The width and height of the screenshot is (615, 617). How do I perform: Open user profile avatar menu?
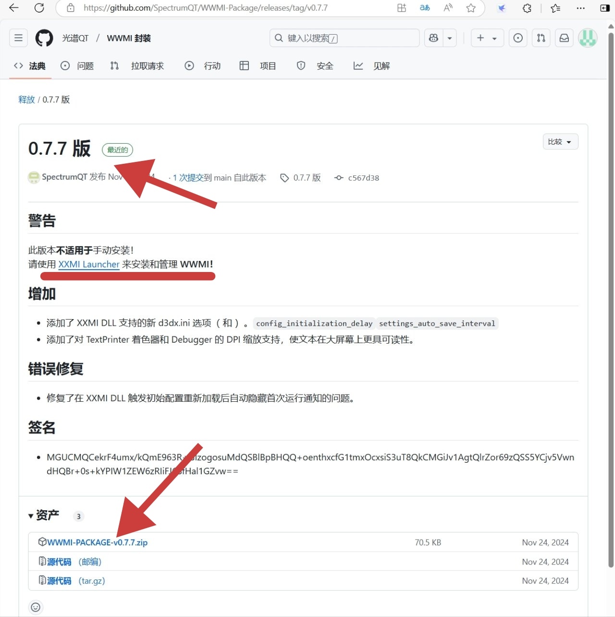(587, 38)
